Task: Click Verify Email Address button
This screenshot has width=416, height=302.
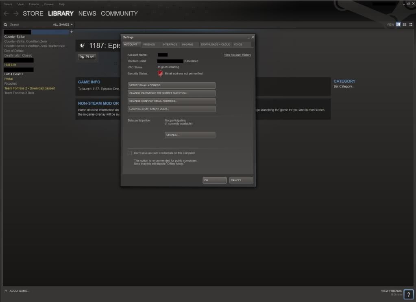Action: pyautogui.click(x=171, y=85)
